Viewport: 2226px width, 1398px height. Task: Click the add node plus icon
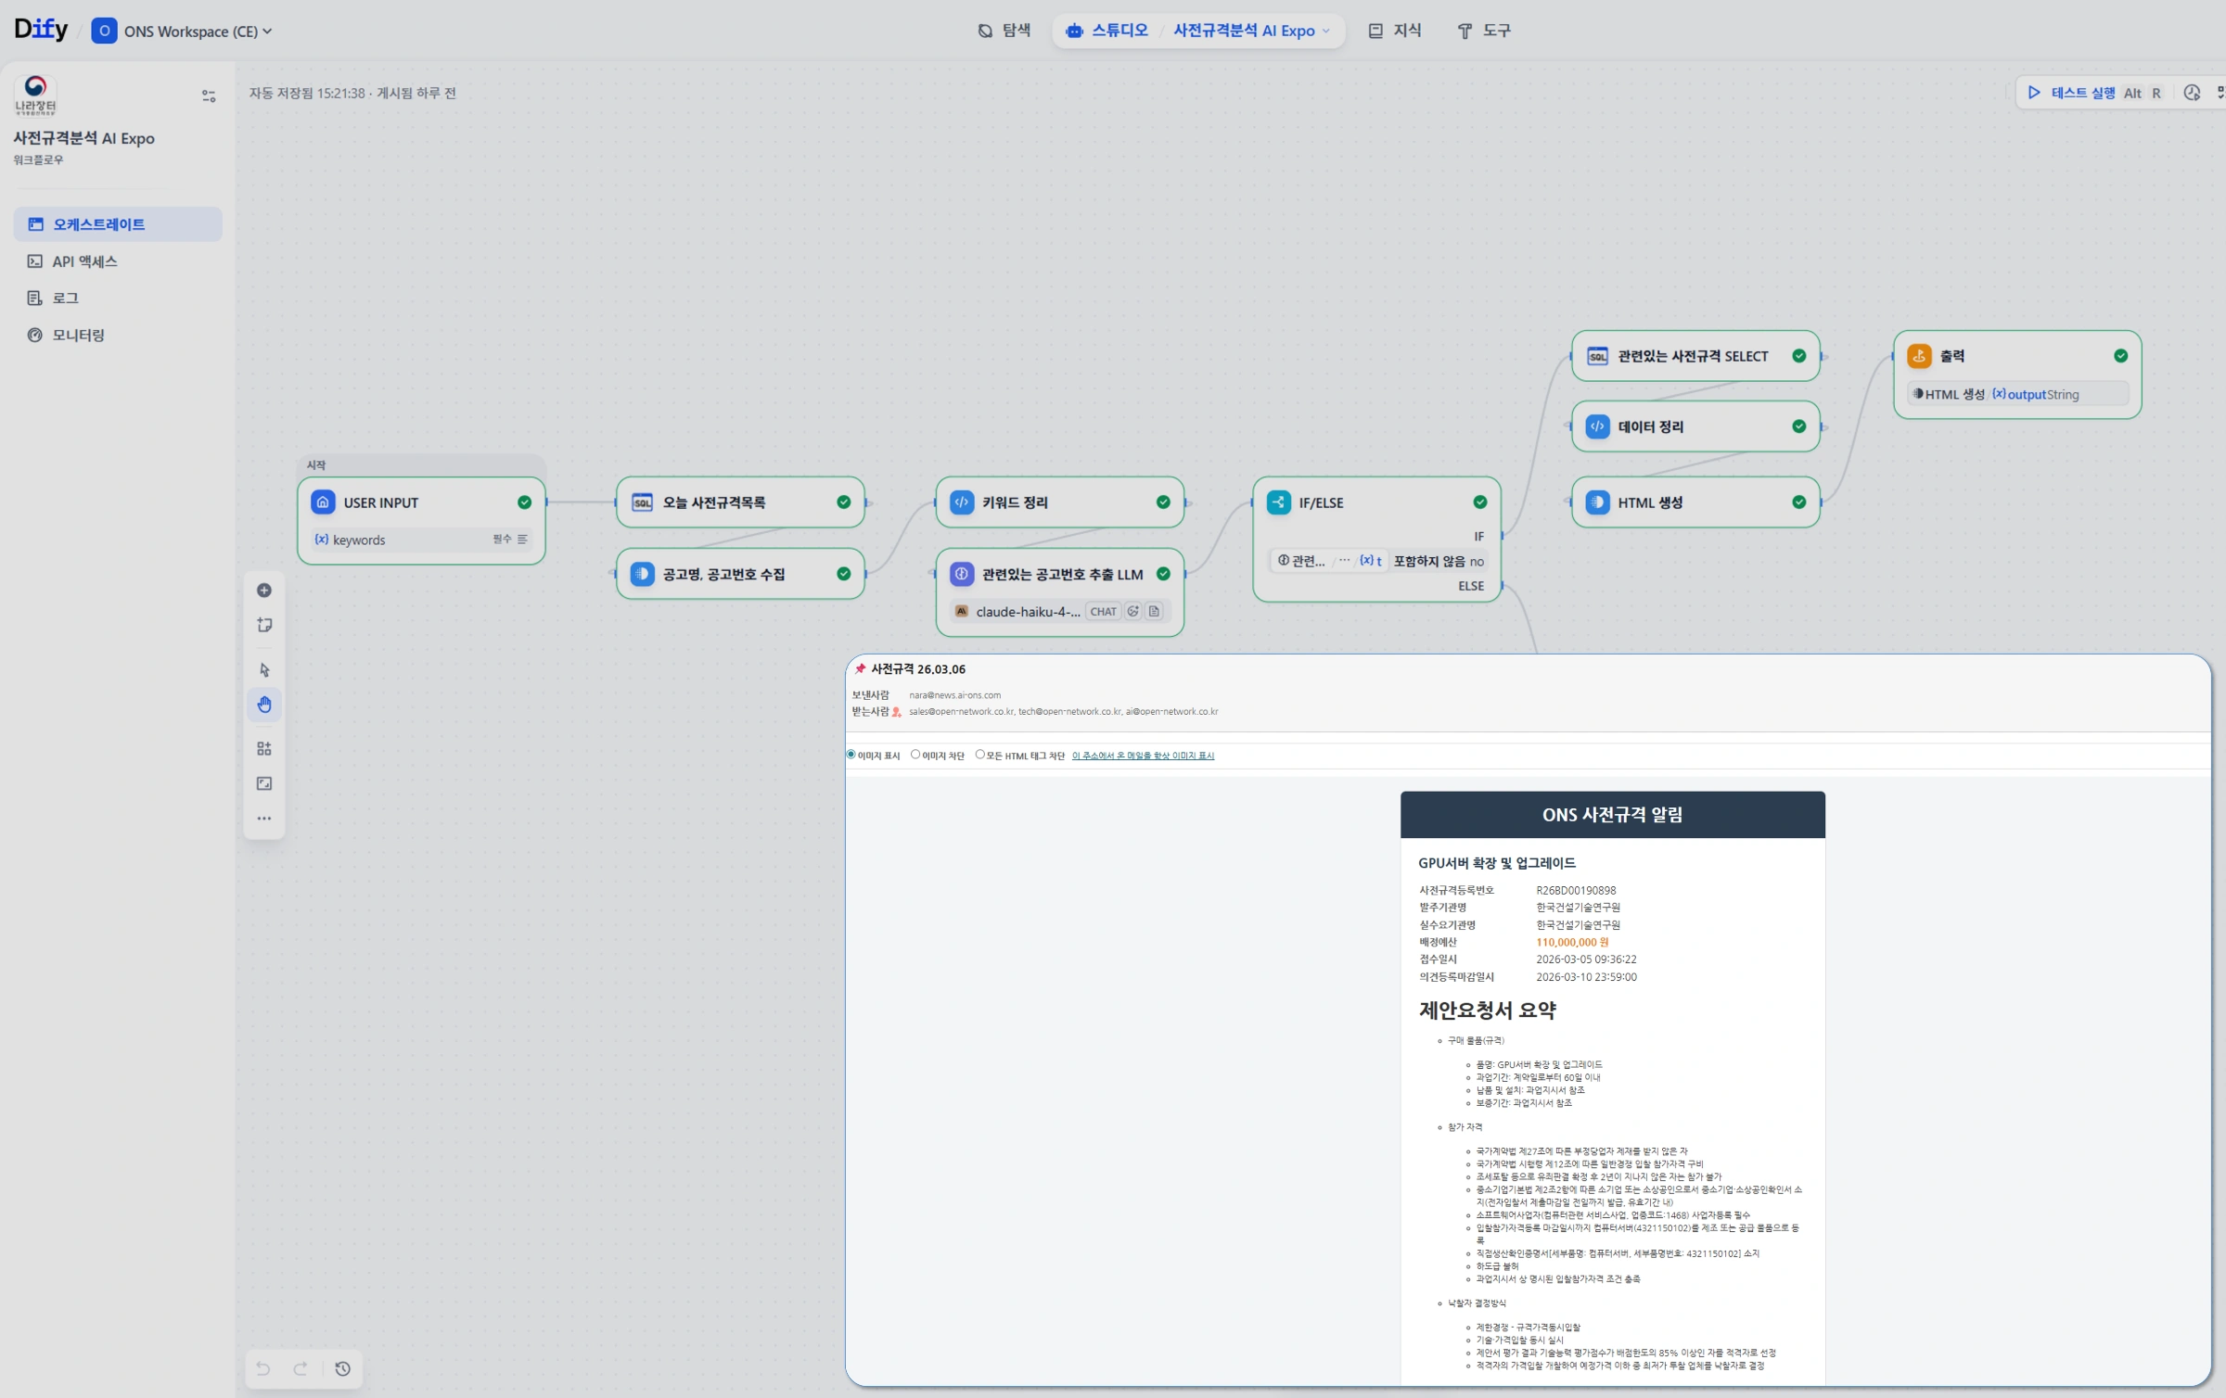(x=264, y=591)
